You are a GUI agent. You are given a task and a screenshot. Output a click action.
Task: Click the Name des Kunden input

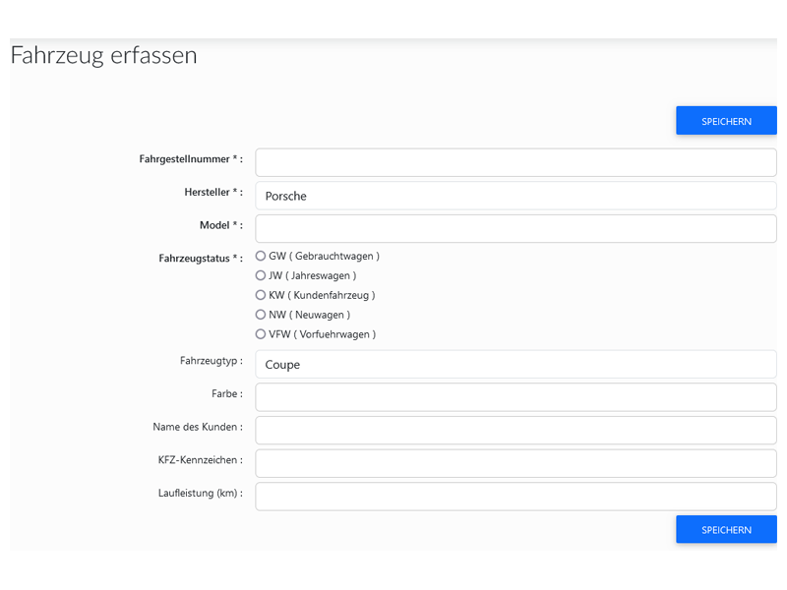515,430
